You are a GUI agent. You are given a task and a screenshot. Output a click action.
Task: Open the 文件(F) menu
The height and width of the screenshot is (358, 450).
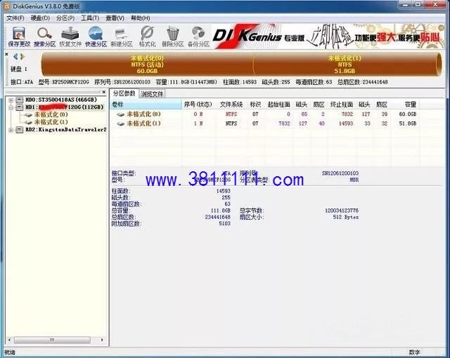[15, 18]
